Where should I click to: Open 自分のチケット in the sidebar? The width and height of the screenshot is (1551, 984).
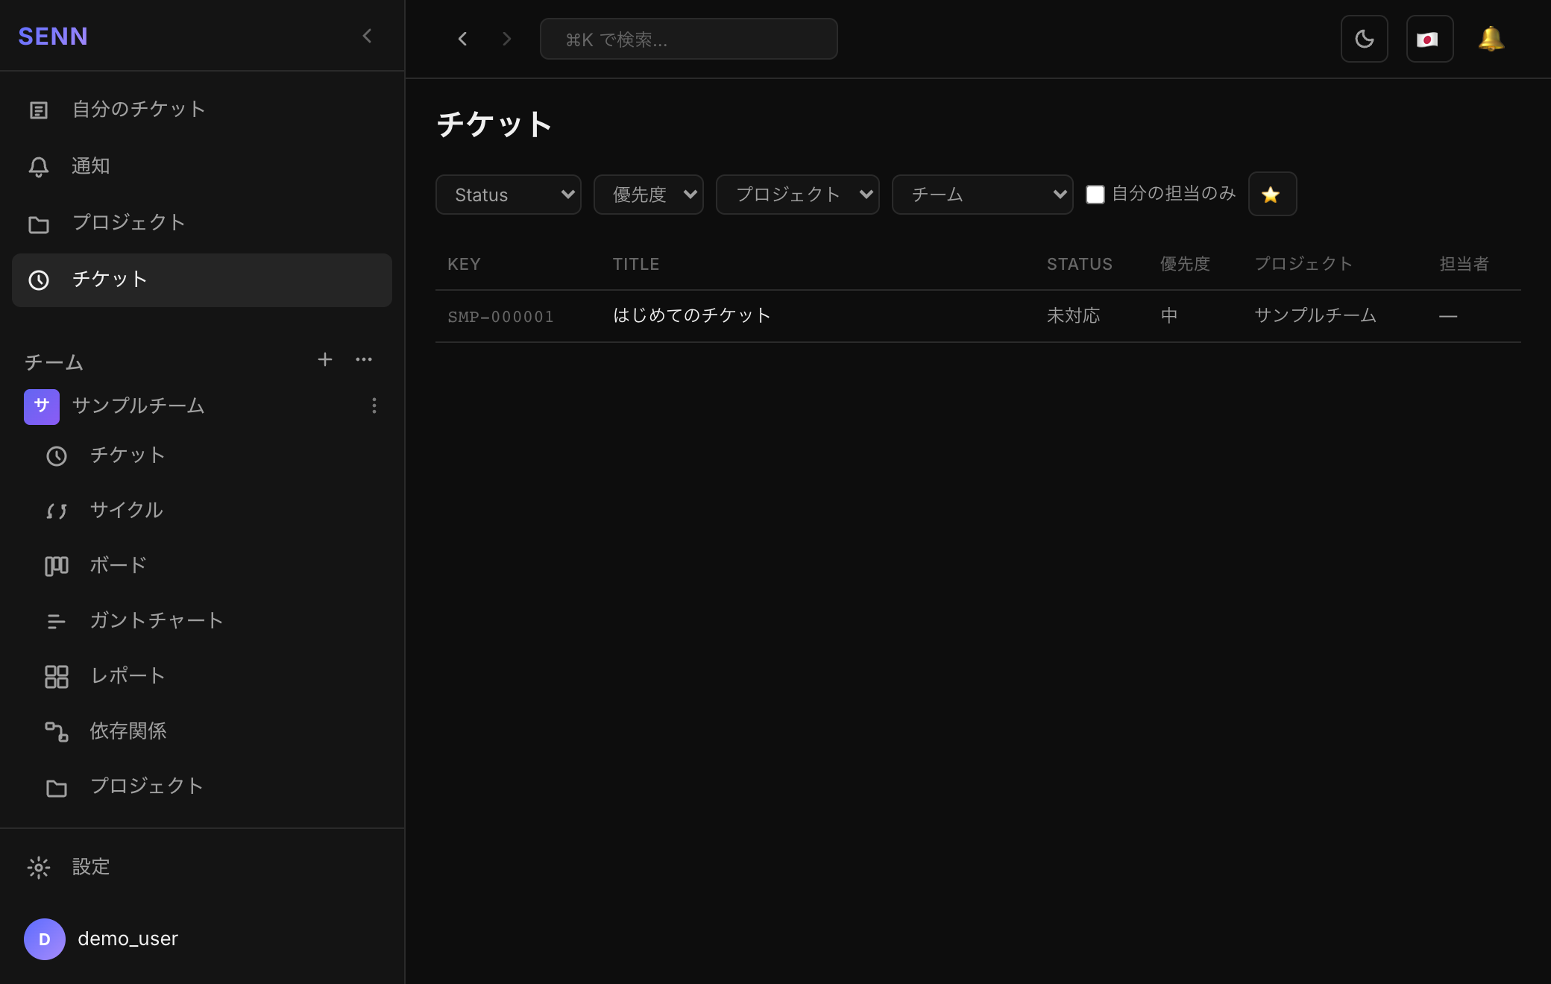click(x=202, y=110)
